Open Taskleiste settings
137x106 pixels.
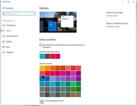pyautogui.click(x=10, y=52)
